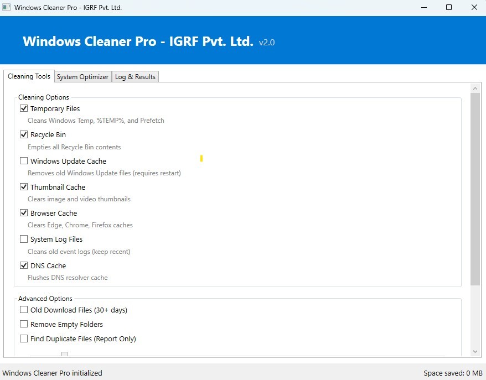Image resolution: width=486 pixels, height=380 pixels.
Task: Maximize the Windows Cleaner Pro window
Action: coord(449,8)
